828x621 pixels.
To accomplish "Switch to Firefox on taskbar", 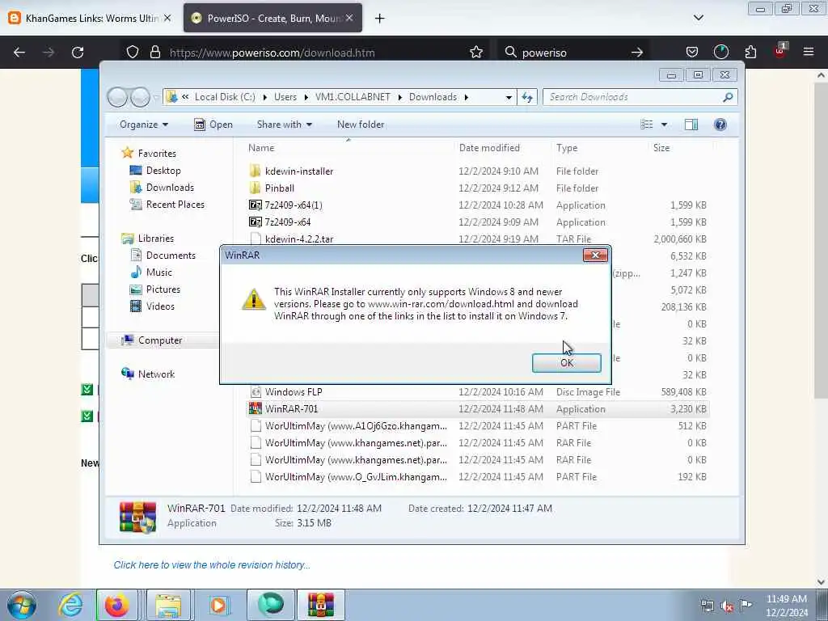I will coord(117,605).
